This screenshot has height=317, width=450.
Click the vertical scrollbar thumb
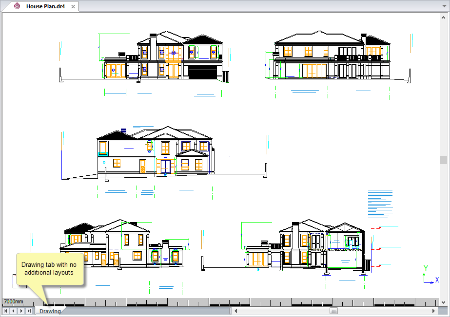pyautogui.click(x=443, y=161)
